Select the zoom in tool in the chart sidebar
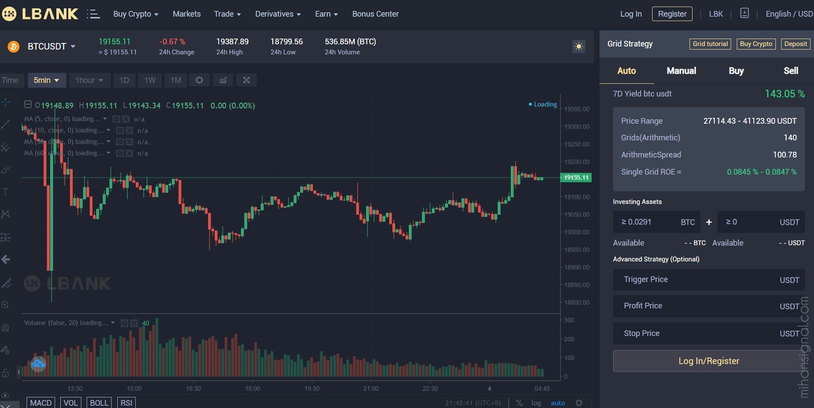814x408 pixels. point(6,305)
